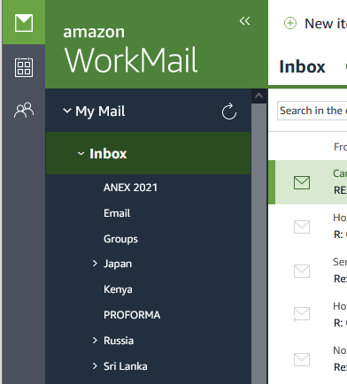
Task: Open the Groups folder
Action: tap(120, 239)
